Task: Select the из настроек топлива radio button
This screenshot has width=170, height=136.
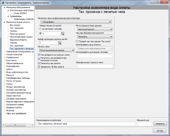Action: pos(40,29)
